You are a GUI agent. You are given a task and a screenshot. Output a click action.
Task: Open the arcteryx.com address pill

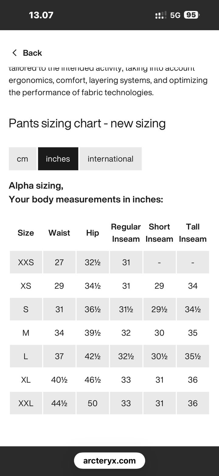[x=109, y=460]
